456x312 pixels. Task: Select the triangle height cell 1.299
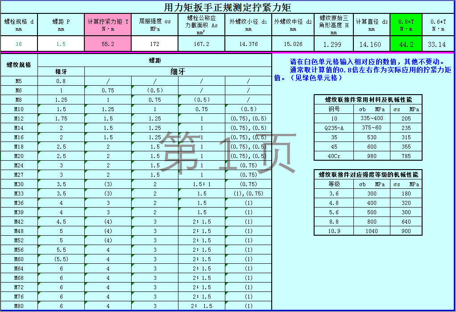[333, 44]
